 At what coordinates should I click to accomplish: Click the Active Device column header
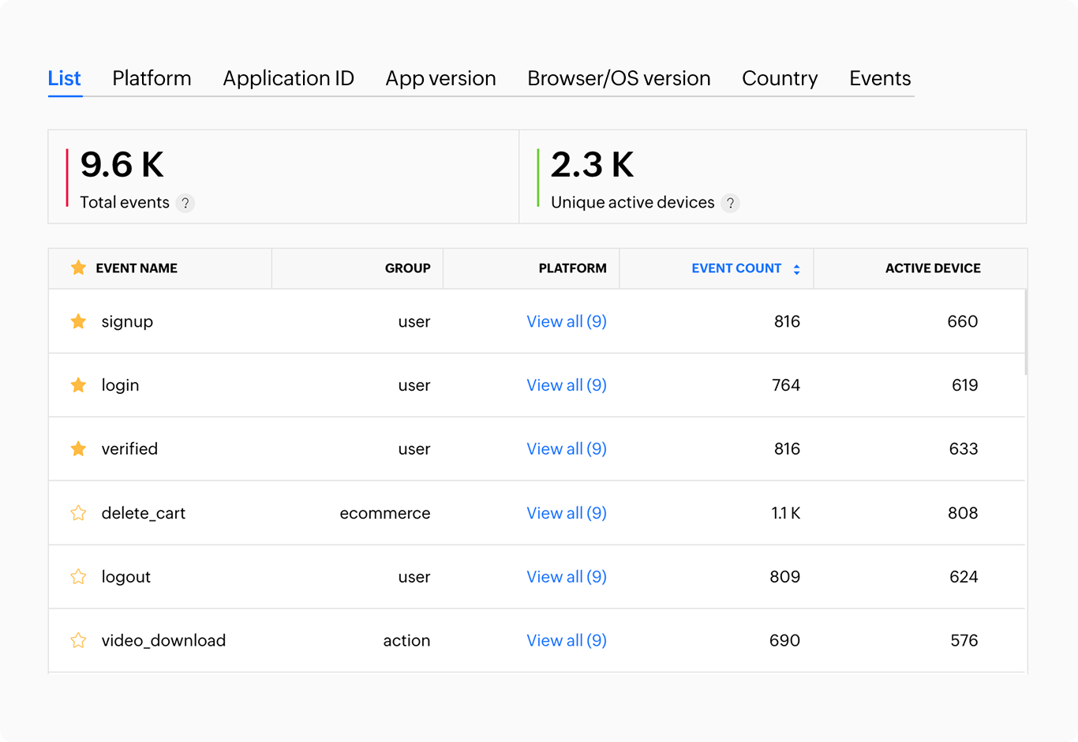pos(932,268)
